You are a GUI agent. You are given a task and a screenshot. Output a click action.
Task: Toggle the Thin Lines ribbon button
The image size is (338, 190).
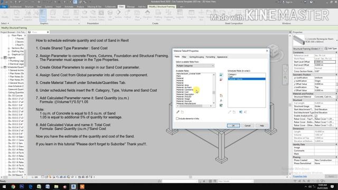coord(43,15)
